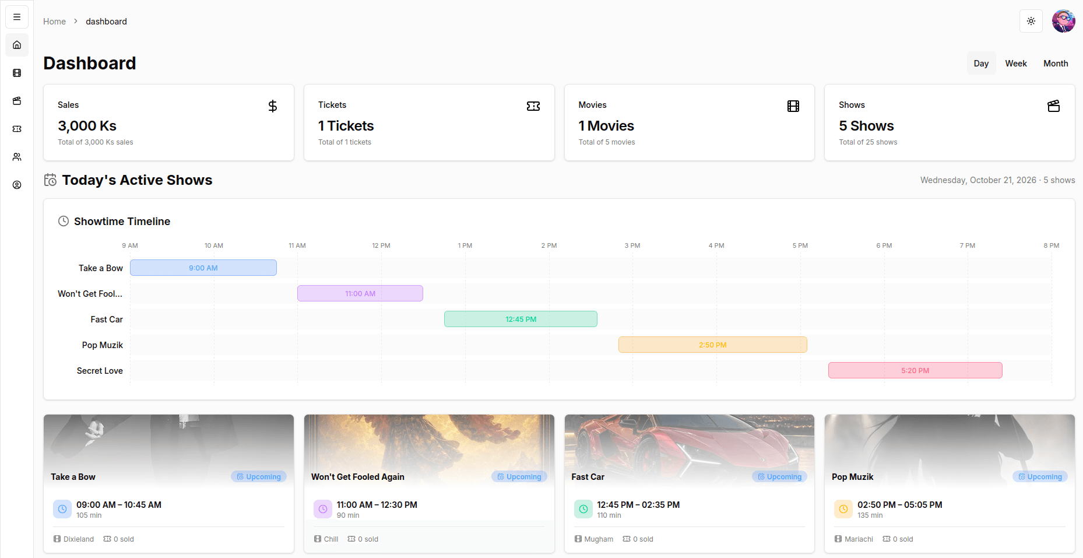Click the ticket icon on Tickets card
The image size is (1083, 558).
click(x=533, y=106)
